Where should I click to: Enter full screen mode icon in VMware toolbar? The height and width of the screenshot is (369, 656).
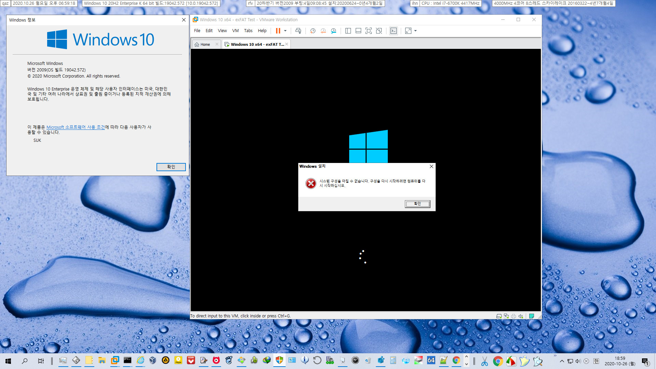click(369, 31)
